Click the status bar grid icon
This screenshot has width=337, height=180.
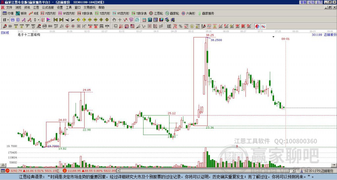click(3, 171)
